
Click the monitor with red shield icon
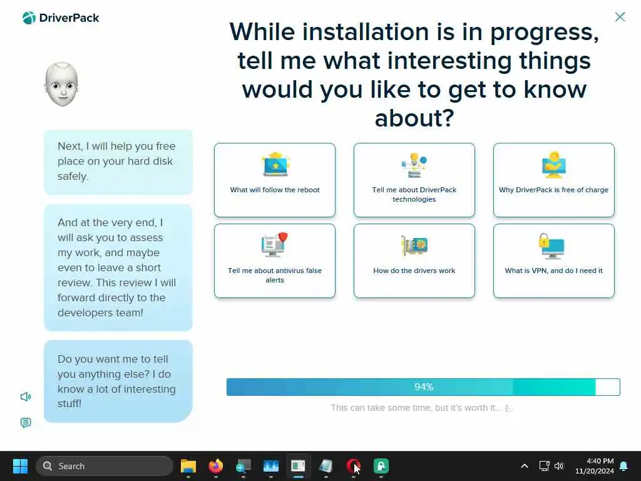275,245
